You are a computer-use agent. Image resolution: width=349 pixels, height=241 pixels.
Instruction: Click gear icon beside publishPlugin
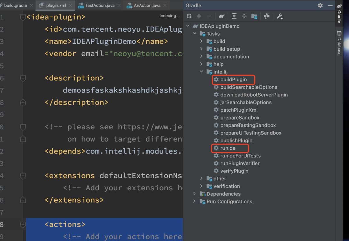click(x=216, y=140)
